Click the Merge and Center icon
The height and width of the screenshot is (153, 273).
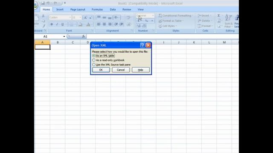click(128, 24)
